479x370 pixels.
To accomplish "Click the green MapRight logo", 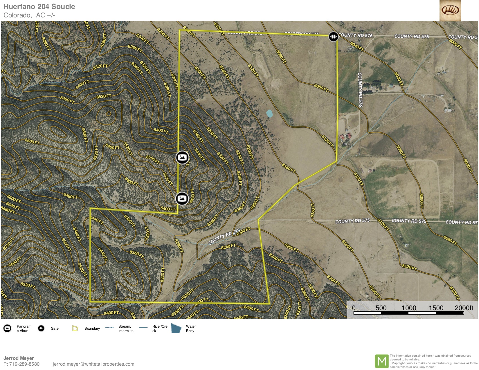I will (x=381, y=361).
